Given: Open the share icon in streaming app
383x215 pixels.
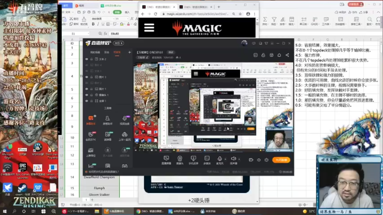Looking at the screenshot, I should [x=287, y=55].
